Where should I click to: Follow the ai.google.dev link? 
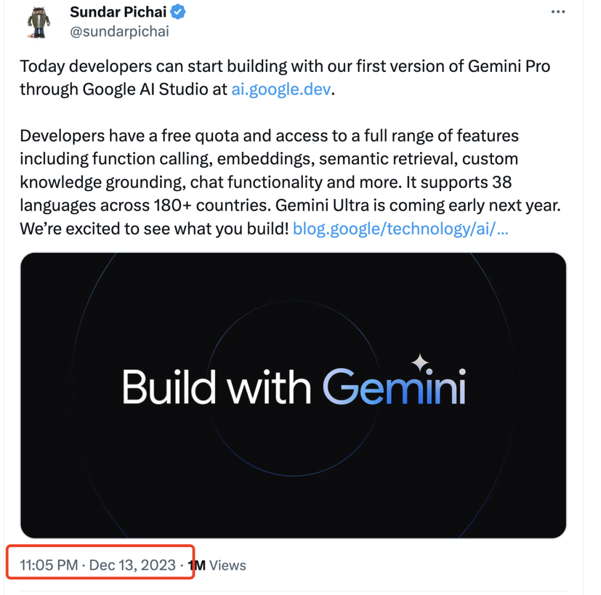(x=281, y=89)
